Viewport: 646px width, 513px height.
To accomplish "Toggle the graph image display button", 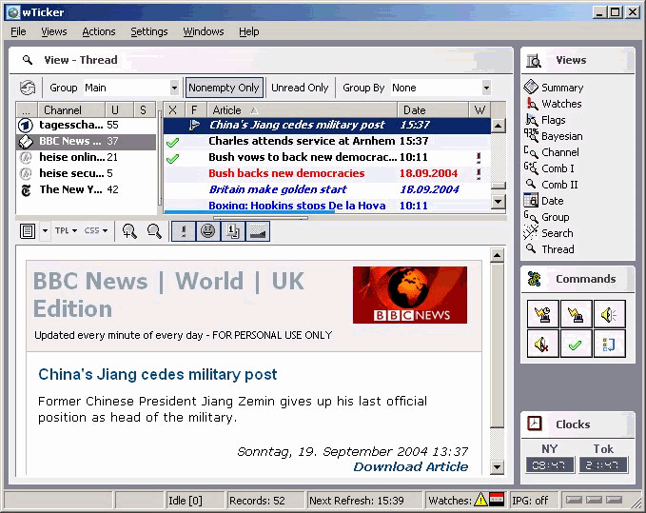I will [258, 231].
